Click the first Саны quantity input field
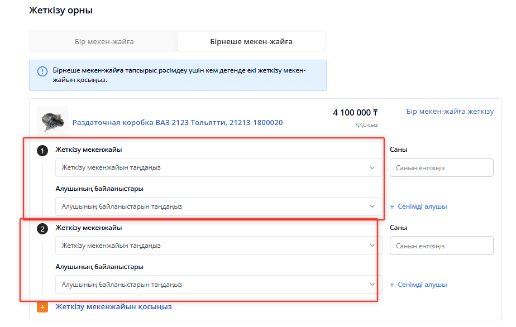 point(441,168)
